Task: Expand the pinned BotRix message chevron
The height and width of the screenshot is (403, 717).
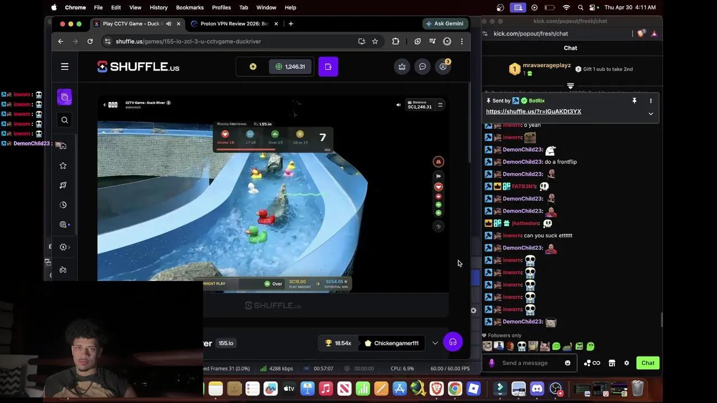Action: pos(651,114)
